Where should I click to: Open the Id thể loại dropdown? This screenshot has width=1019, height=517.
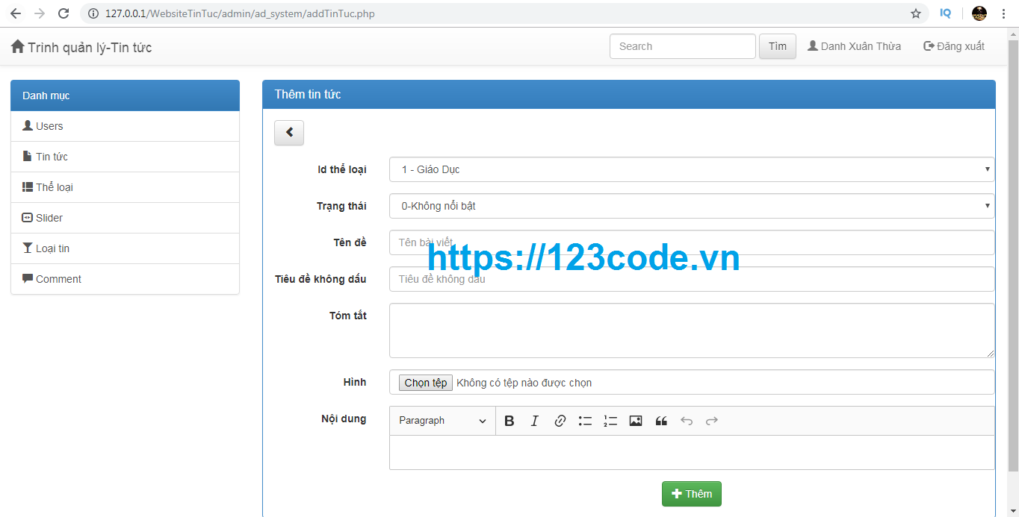[x=691, y=169]
